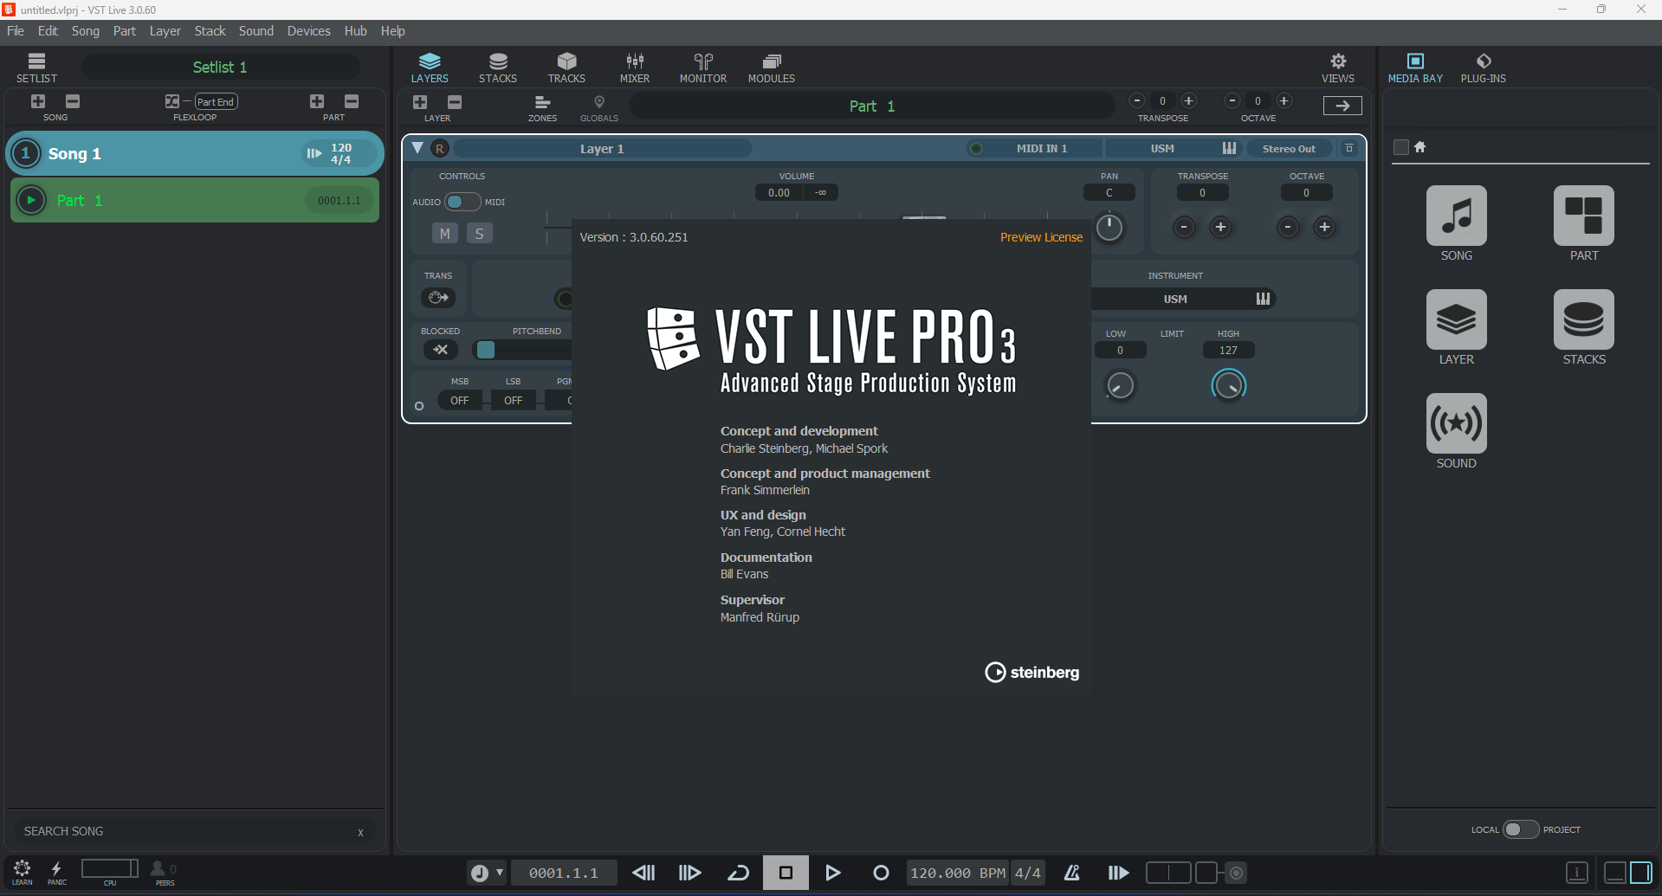This screenshot has width=1662, height=896.
Task: Open the Mixer view
Action: pos(634,68)
